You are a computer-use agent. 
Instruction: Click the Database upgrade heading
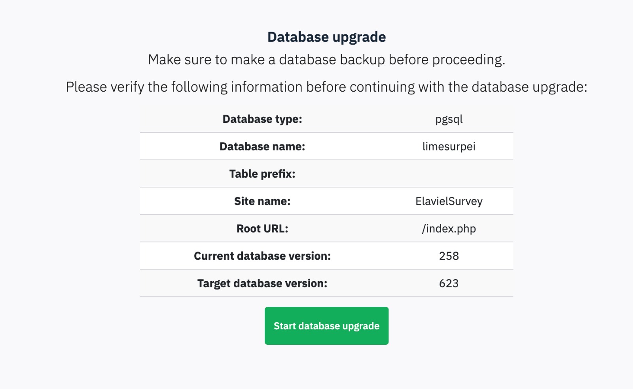326,37
